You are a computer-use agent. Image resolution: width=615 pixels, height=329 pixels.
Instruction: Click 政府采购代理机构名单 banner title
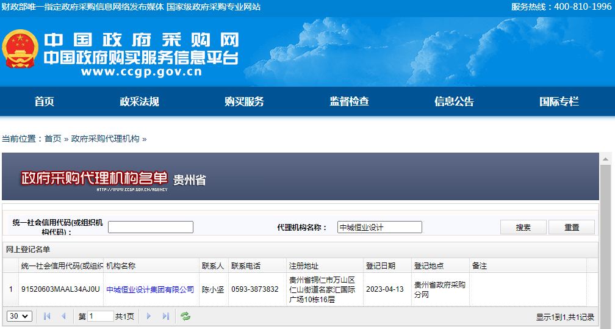pos(94,178)
